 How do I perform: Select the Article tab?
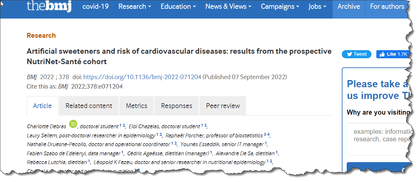tap(42, 106)
